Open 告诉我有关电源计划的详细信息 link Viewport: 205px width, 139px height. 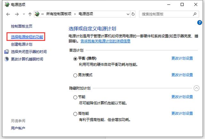[x=105, y=41]
